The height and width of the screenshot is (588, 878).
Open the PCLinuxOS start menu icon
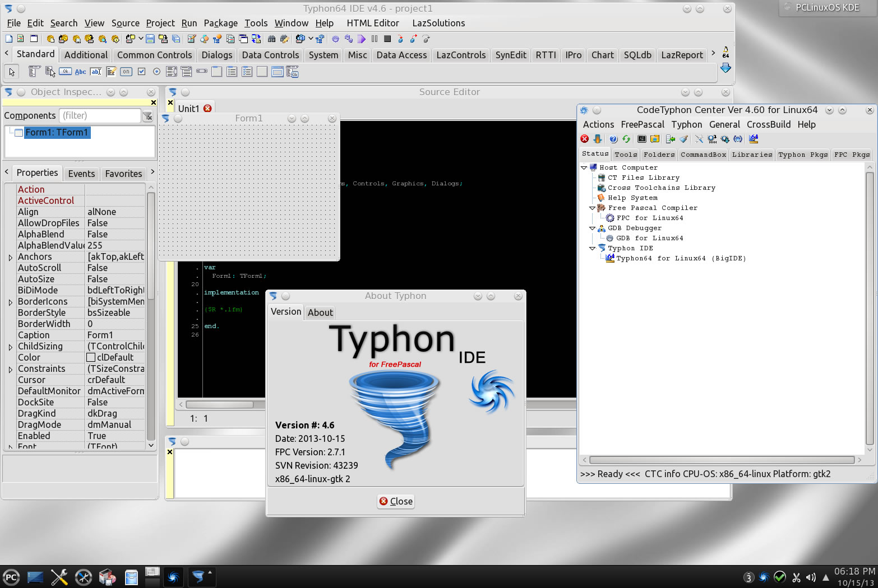(x=11, y=577)
